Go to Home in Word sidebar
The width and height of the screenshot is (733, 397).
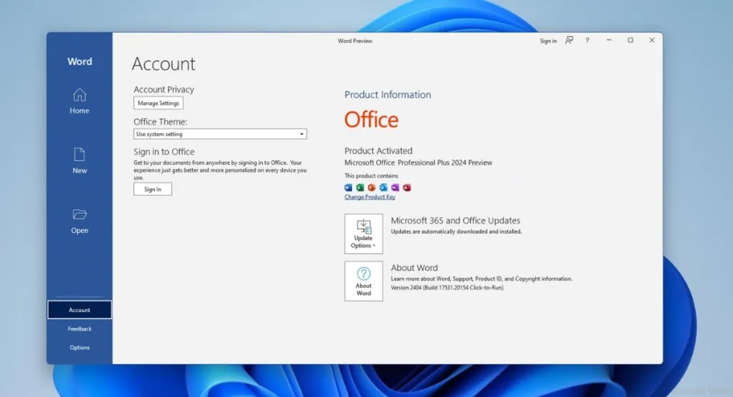click(x=79, y=101)
